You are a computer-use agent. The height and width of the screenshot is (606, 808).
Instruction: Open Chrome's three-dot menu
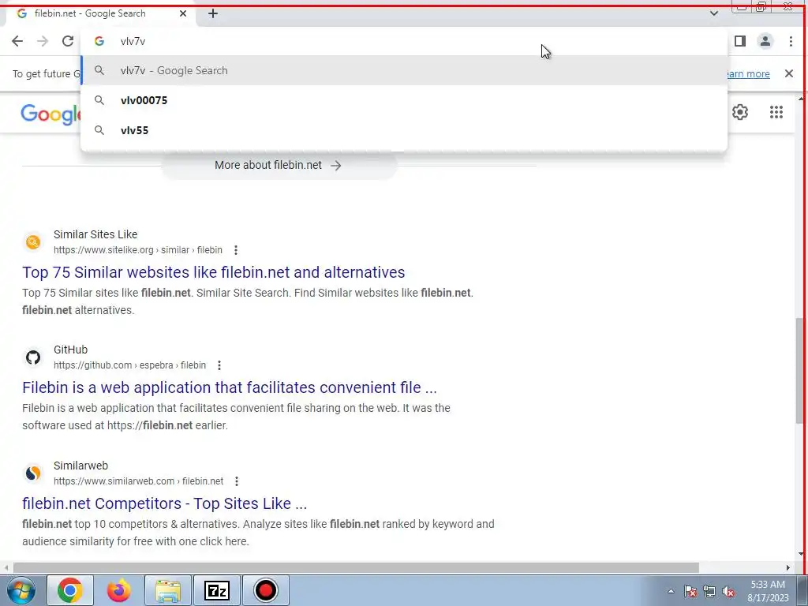tap(791, 41)
